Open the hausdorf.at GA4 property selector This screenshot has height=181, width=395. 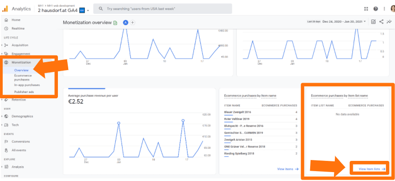(63, 10)
